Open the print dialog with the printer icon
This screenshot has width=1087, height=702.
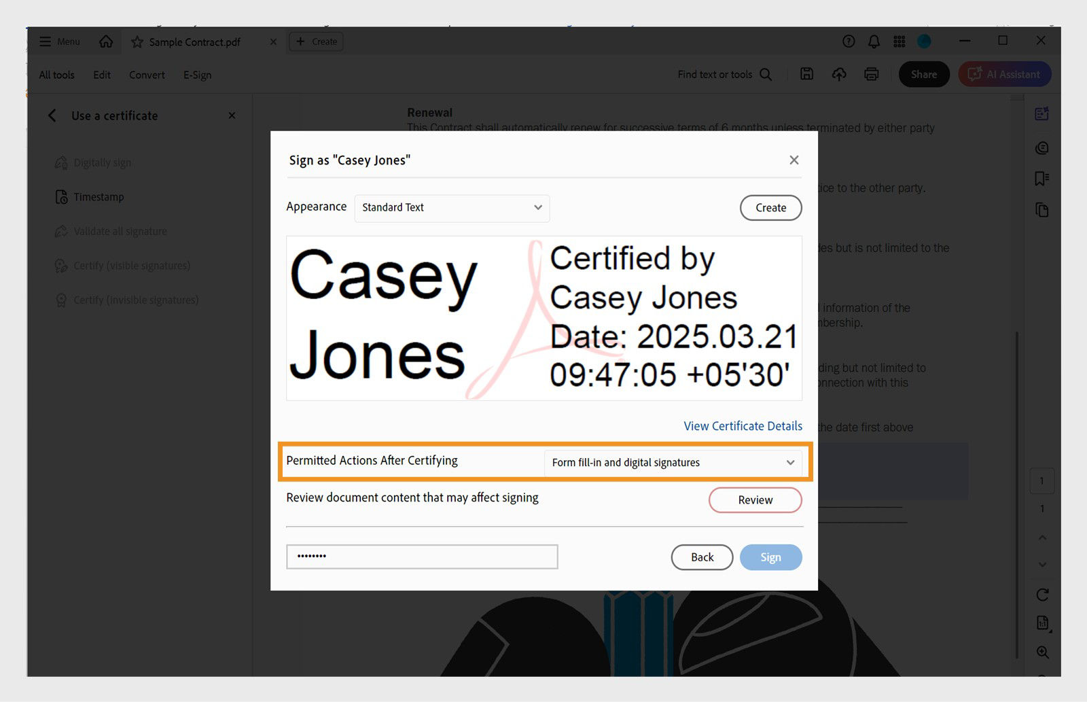pos(872,74)
